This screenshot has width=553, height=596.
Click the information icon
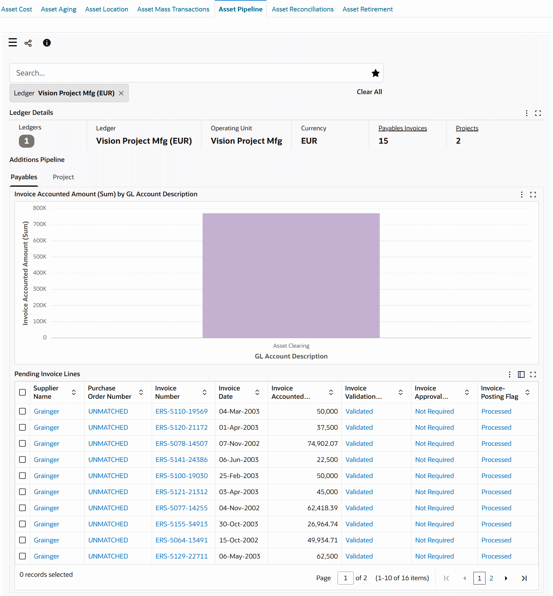[x=47, y=43]
